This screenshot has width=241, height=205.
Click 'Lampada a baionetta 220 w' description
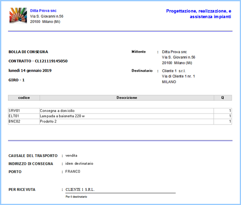point(62,116)
